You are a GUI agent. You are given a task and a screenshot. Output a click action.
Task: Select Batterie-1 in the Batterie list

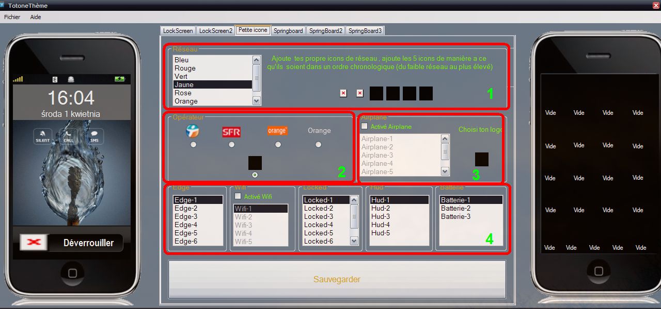471,200
